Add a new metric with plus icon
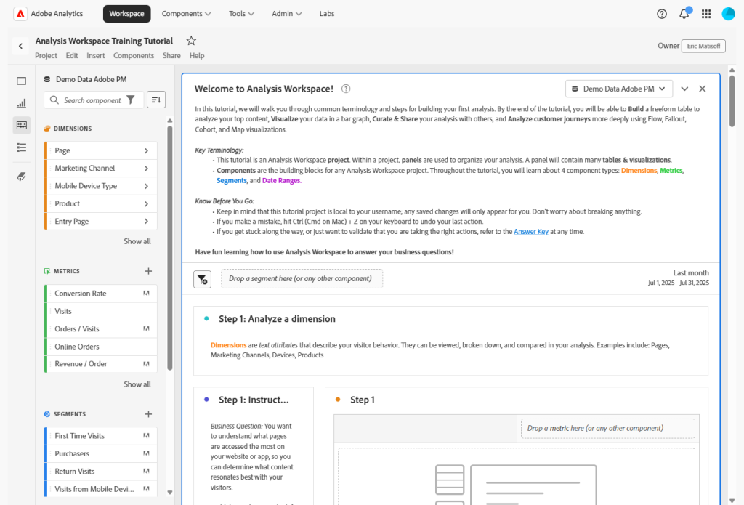The height and width of the screenshot is (505, 744). [148, 271]
